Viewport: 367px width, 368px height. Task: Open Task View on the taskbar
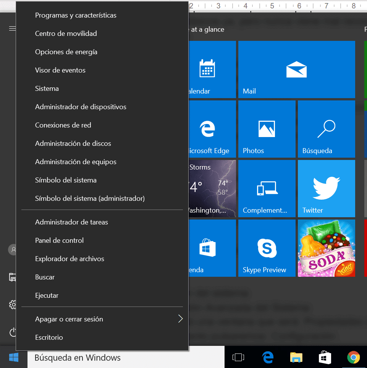[238, 357]
